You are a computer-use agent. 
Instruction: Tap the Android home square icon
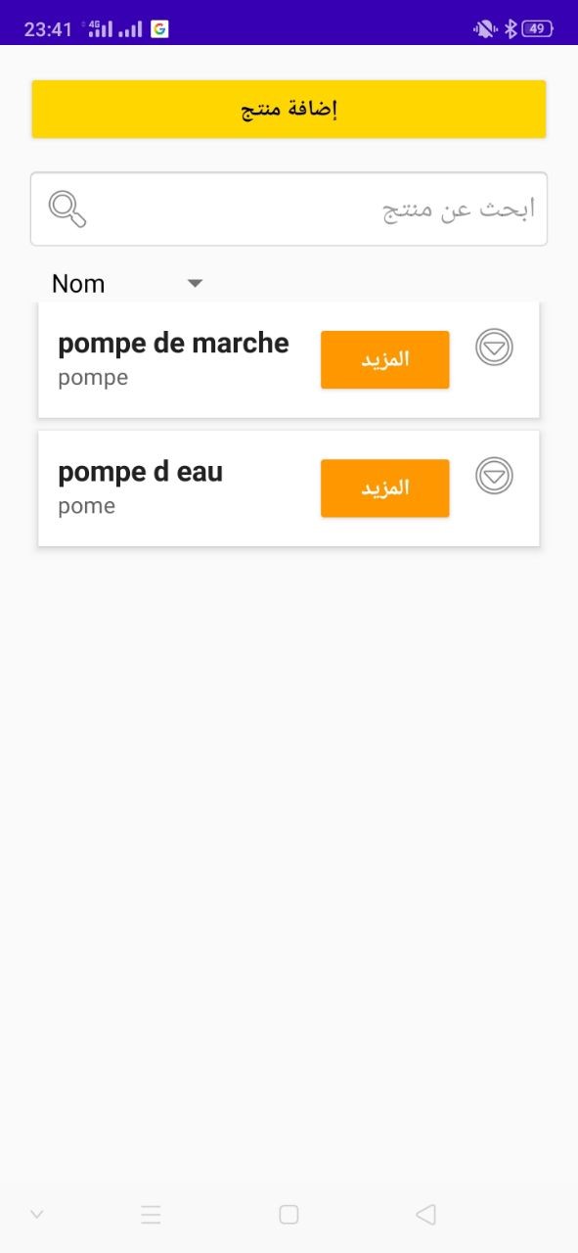[289, 1214]
